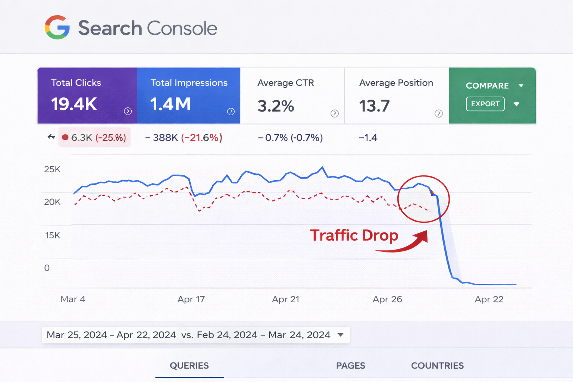Open the COUNTRIES tab

coord(437,366)
